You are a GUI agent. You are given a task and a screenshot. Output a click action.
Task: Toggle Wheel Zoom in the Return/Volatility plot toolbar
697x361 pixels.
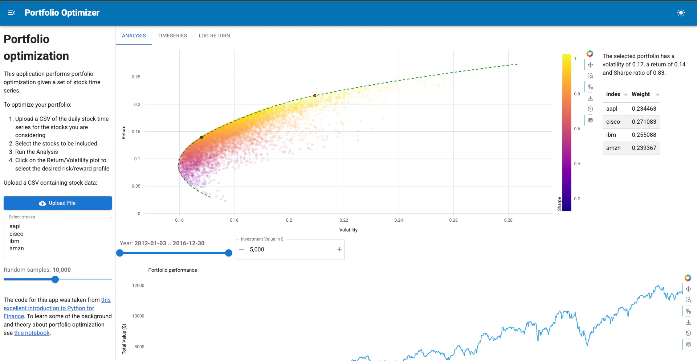(x=591, y=87)
